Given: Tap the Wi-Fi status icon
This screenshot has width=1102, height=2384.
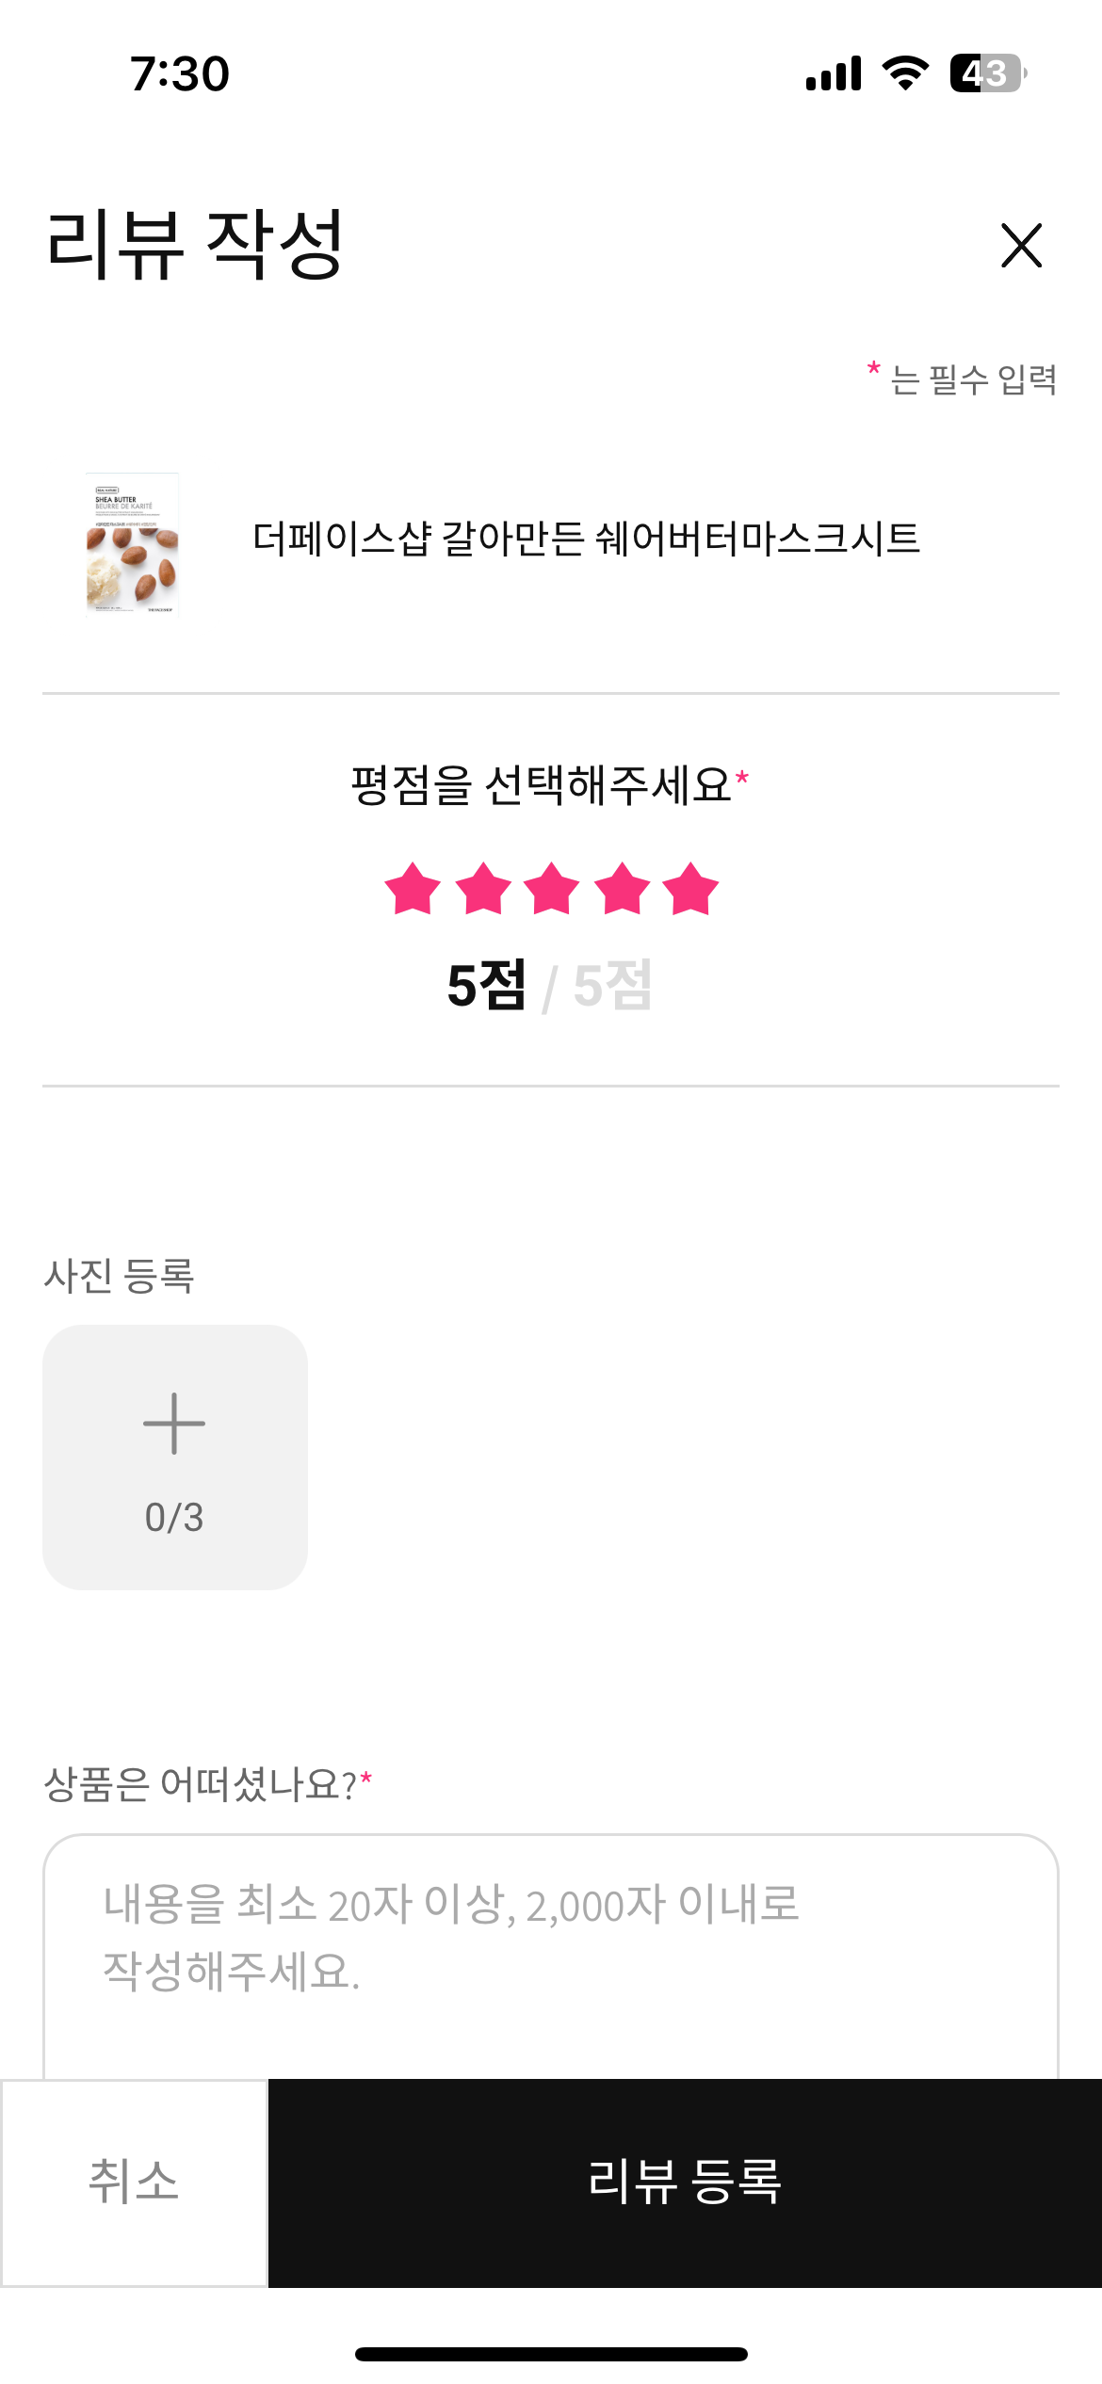Looking at the screenshot, I should point(905,73).
